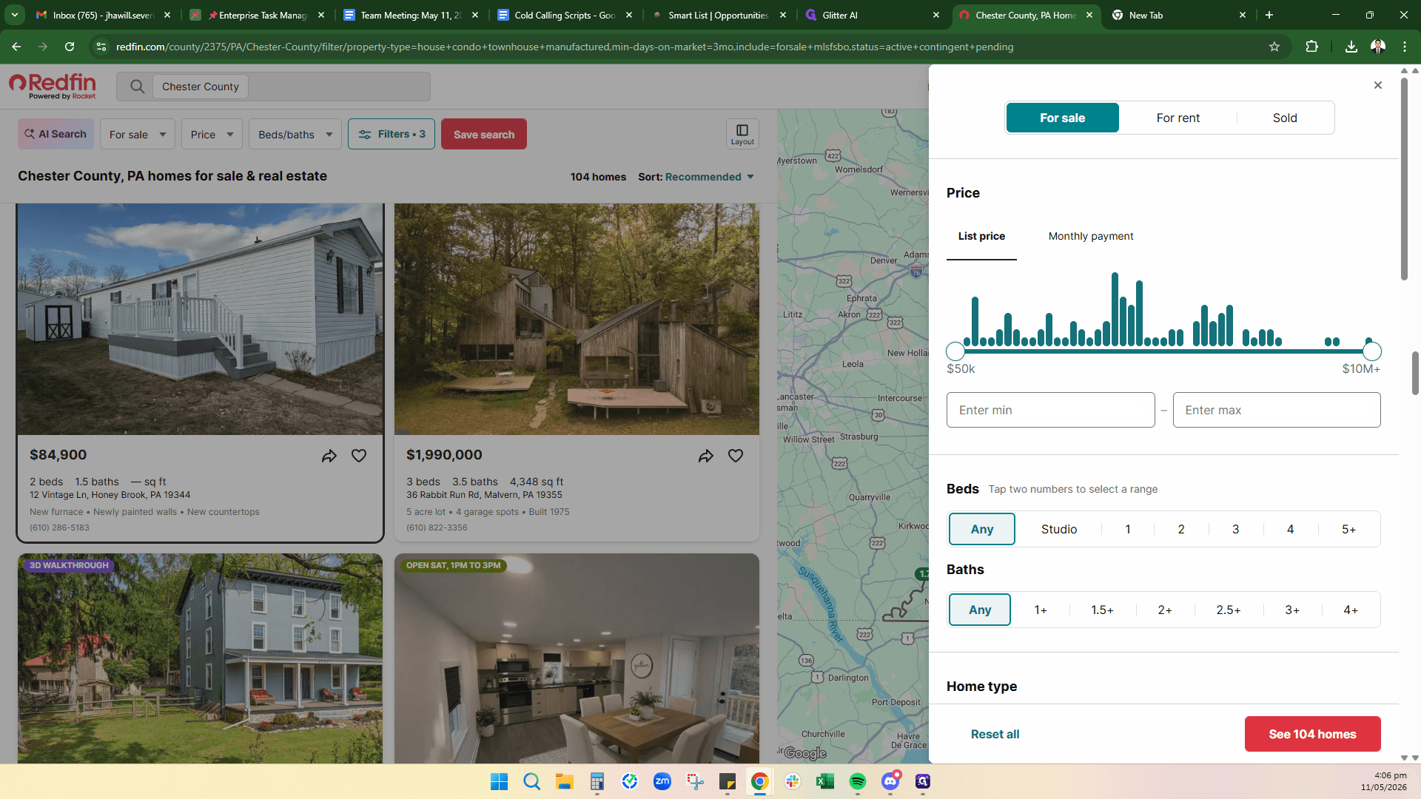Share the $84,900 listing
This screenshot has height=799, width=1421.
(x=329, y=456)
